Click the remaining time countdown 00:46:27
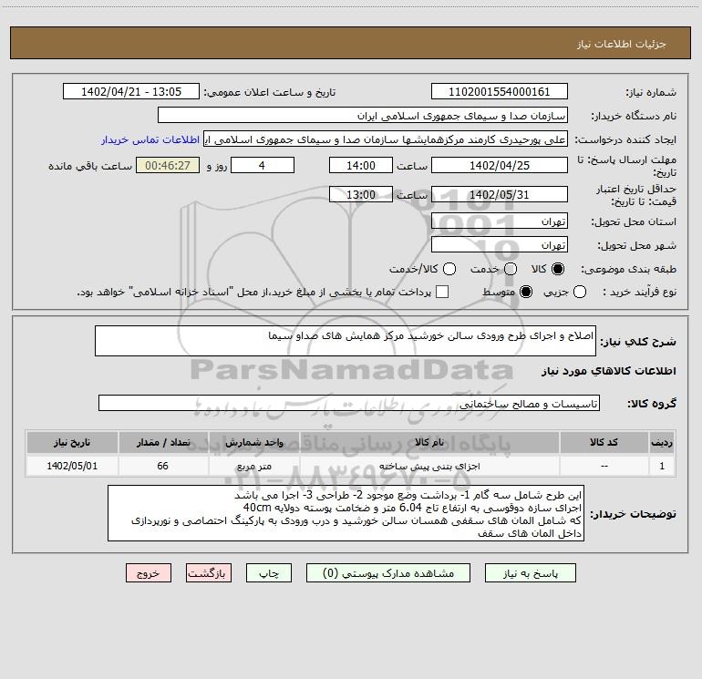 tap(168, 165)
